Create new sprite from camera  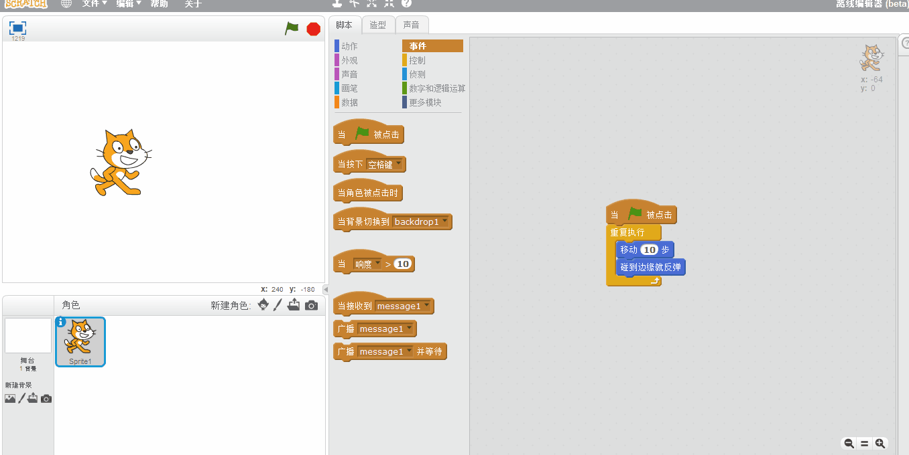click(x=311, y=305)
